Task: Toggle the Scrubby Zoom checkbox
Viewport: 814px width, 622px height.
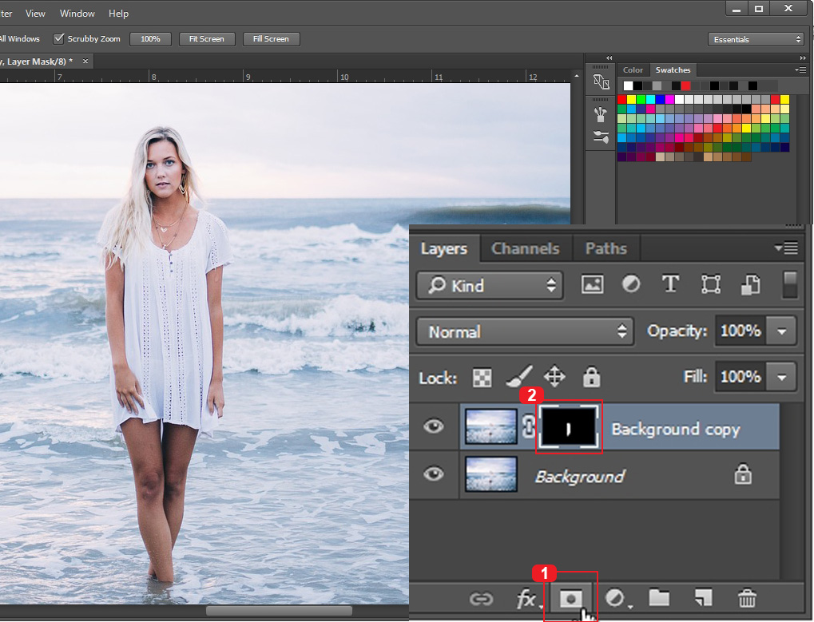Action: tap(58, 38)
